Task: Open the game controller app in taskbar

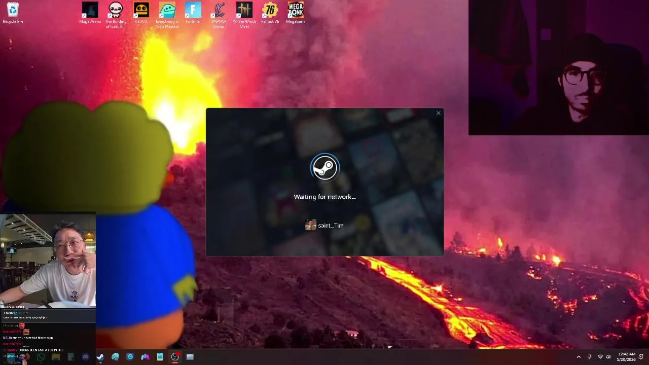Action: 145,357
